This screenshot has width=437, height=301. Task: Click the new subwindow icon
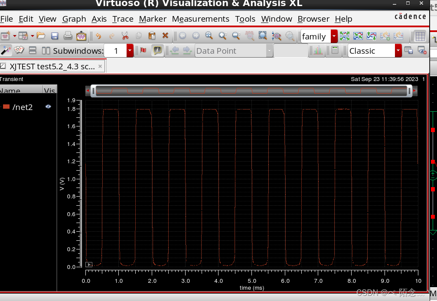[x=23, y=36]
